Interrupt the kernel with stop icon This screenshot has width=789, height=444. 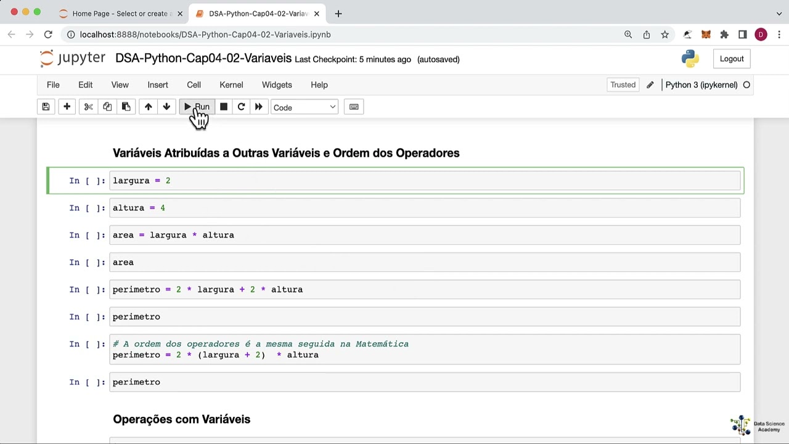click(x=224, y=107)
